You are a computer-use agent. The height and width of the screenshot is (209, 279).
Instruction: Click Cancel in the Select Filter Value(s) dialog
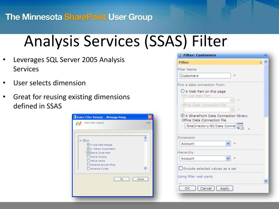140,179
